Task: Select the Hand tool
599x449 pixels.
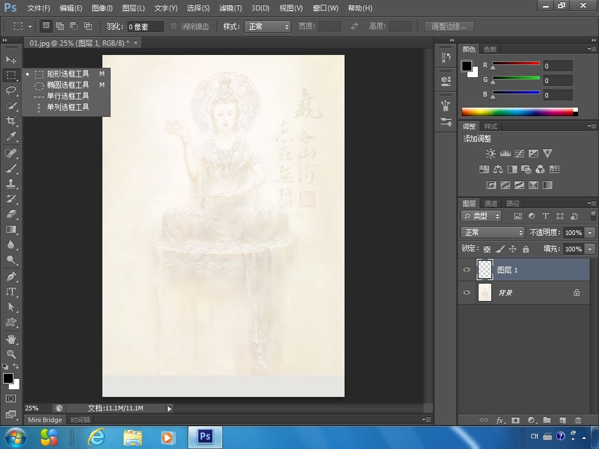Action: tap(11, 339)
